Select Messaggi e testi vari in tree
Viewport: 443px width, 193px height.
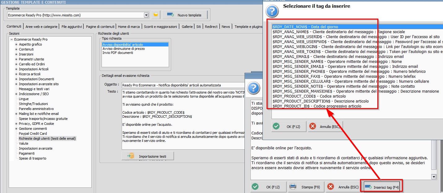(34, 89)
